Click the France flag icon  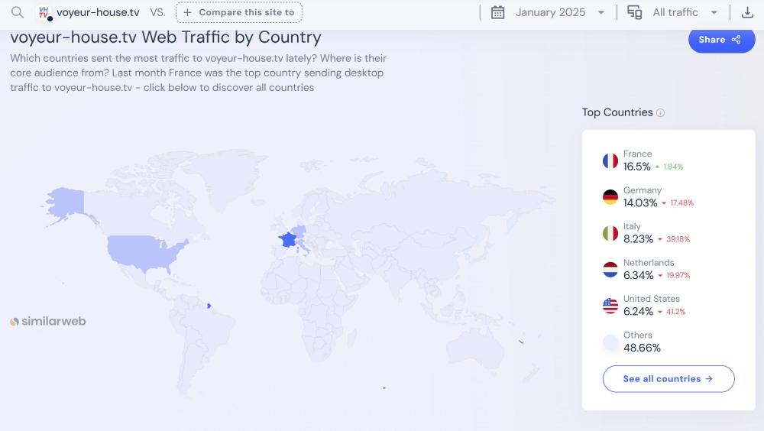tap(610, 160)
